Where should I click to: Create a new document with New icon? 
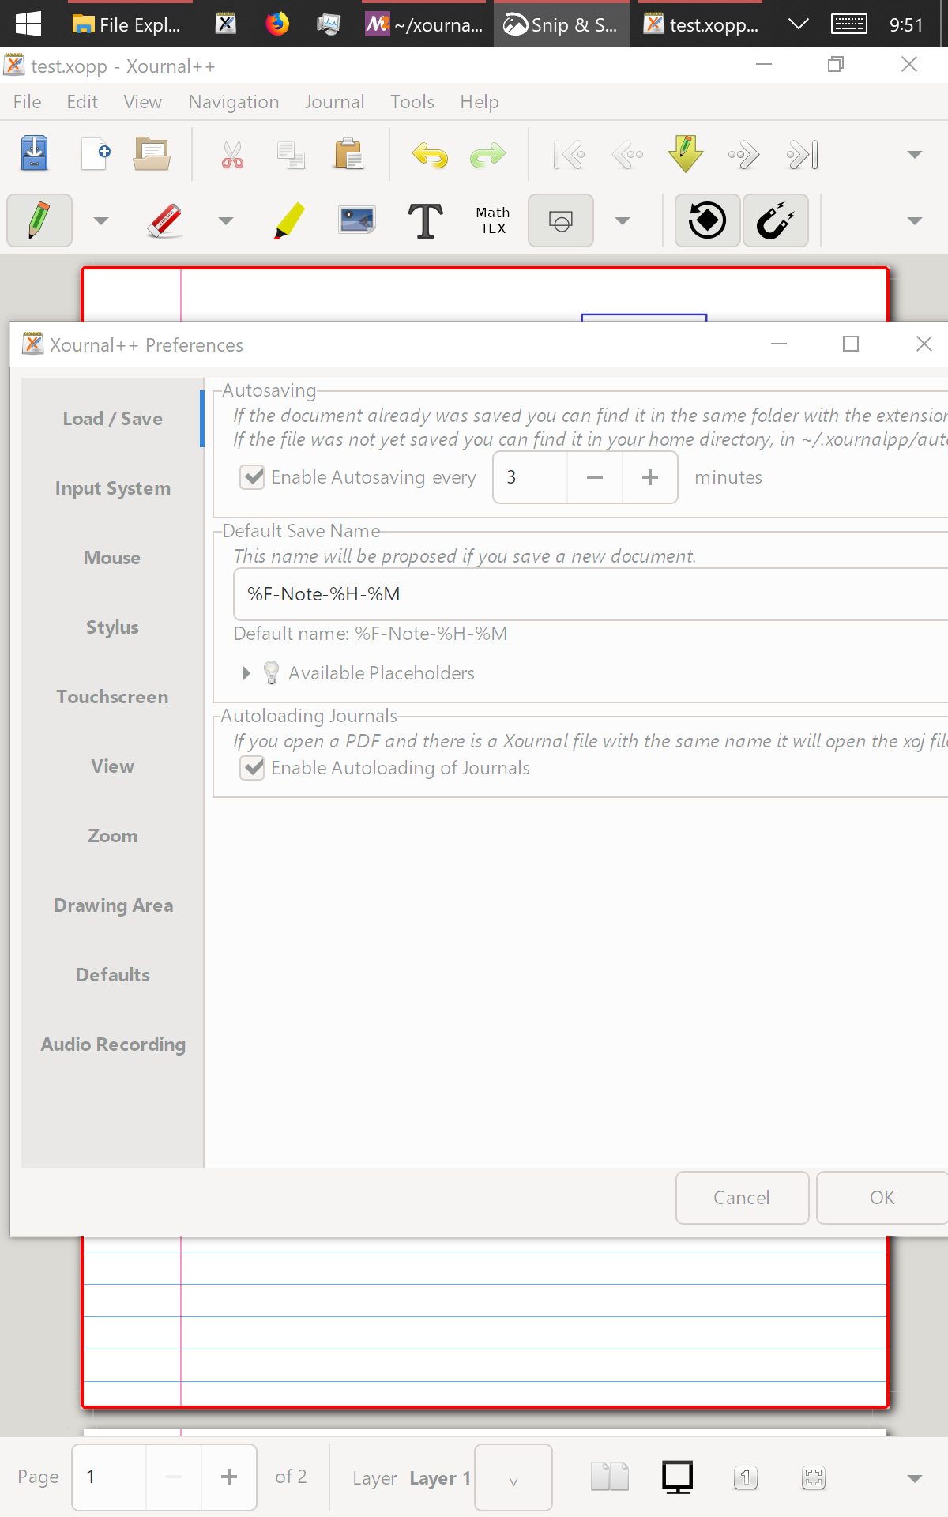[x=95, y=154]
